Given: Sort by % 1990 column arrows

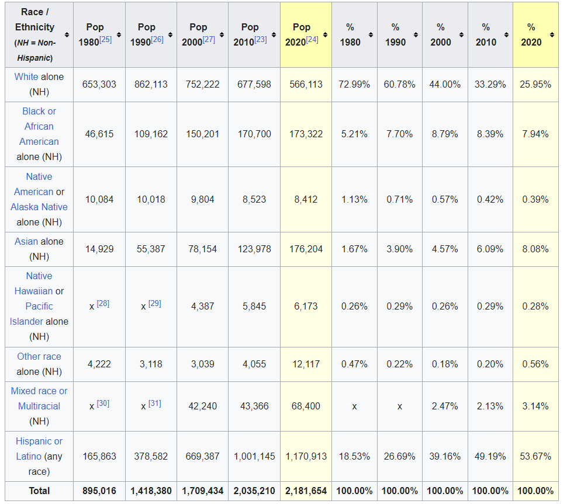Looking at the screenshot, I should point(416,35).
